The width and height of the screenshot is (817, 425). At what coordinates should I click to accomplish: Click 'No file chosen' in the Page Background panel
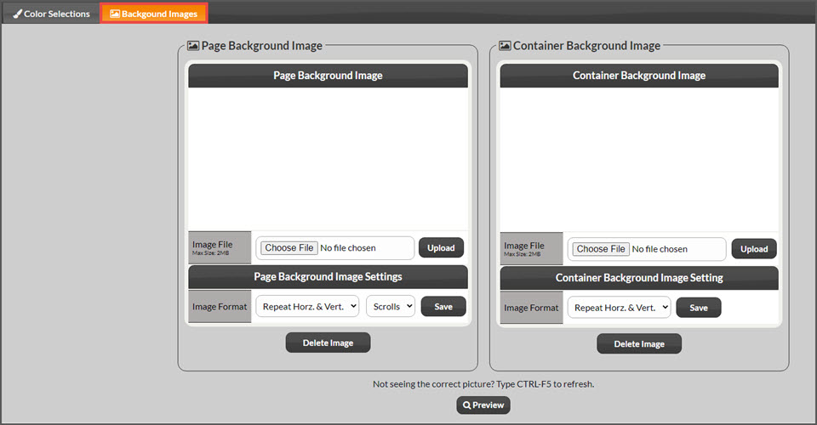click(348, 248)
